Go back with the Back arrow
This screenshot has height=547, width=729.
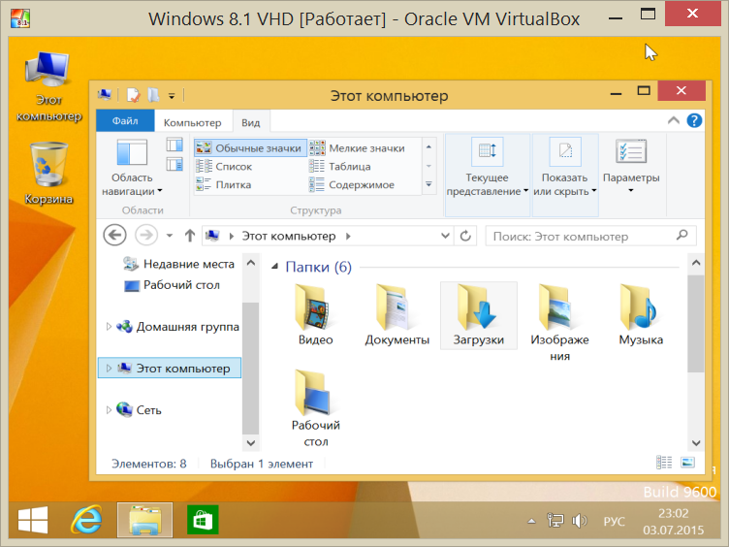114,236
